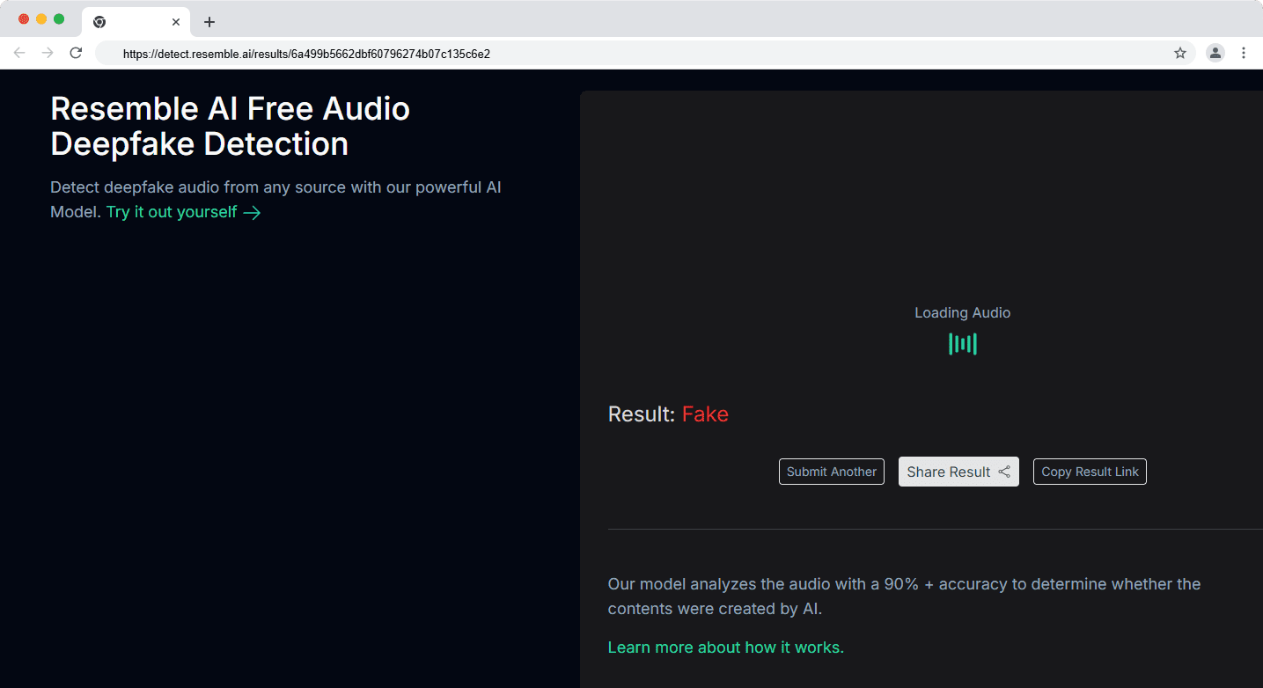This screenshot has height=688, width=1263.
Task: Open a new browser tab
Action: tap(209, 22)
